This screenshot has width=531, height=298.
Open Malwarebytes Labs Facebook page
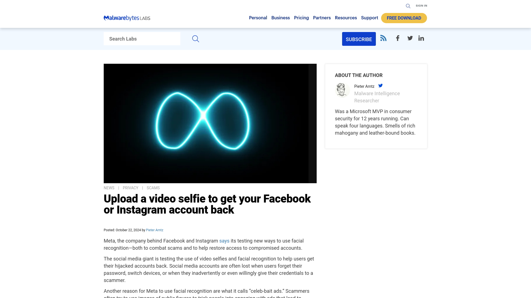pos(397,38)
